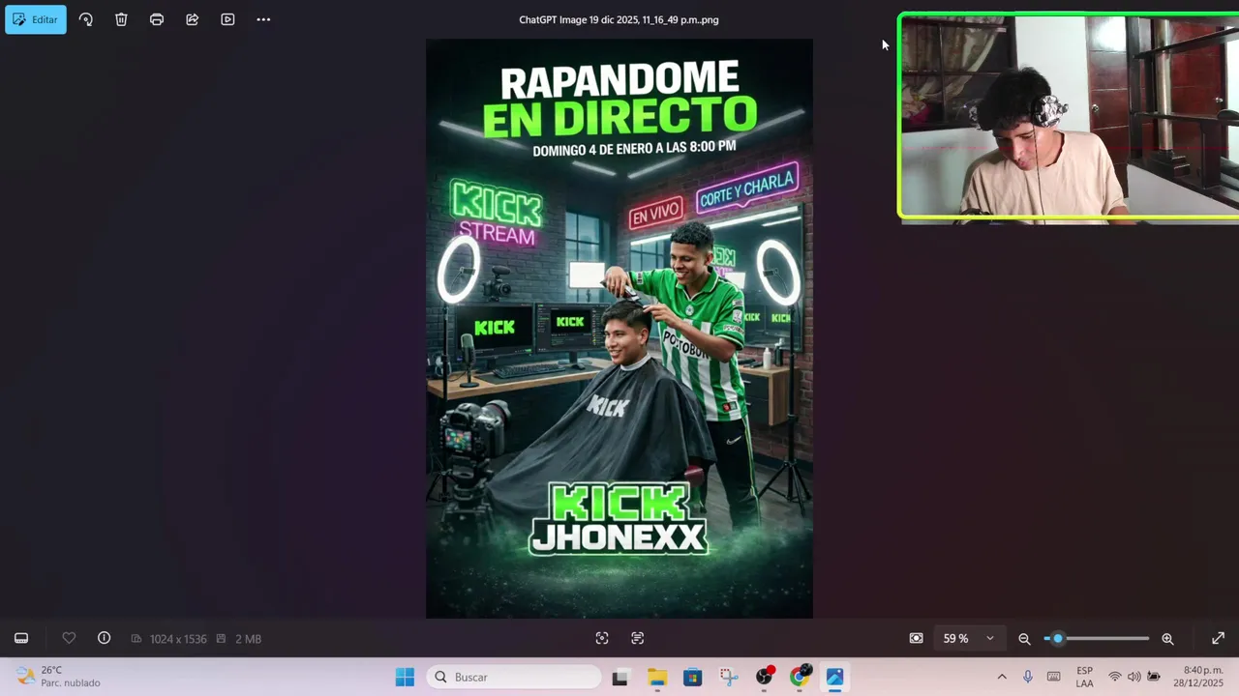The width and height of the screenshot is (1239, 696).
Task: Delete the image with the trash icon
Action: click(121, 19)
